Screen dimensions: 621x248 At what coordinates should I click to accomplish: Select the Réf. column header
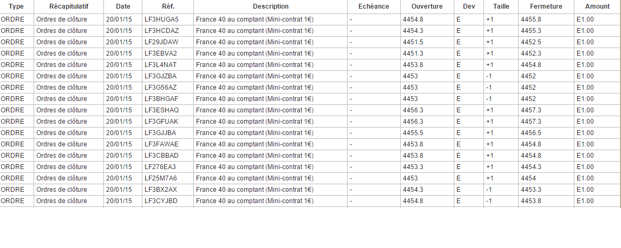(x=168, y=6)
